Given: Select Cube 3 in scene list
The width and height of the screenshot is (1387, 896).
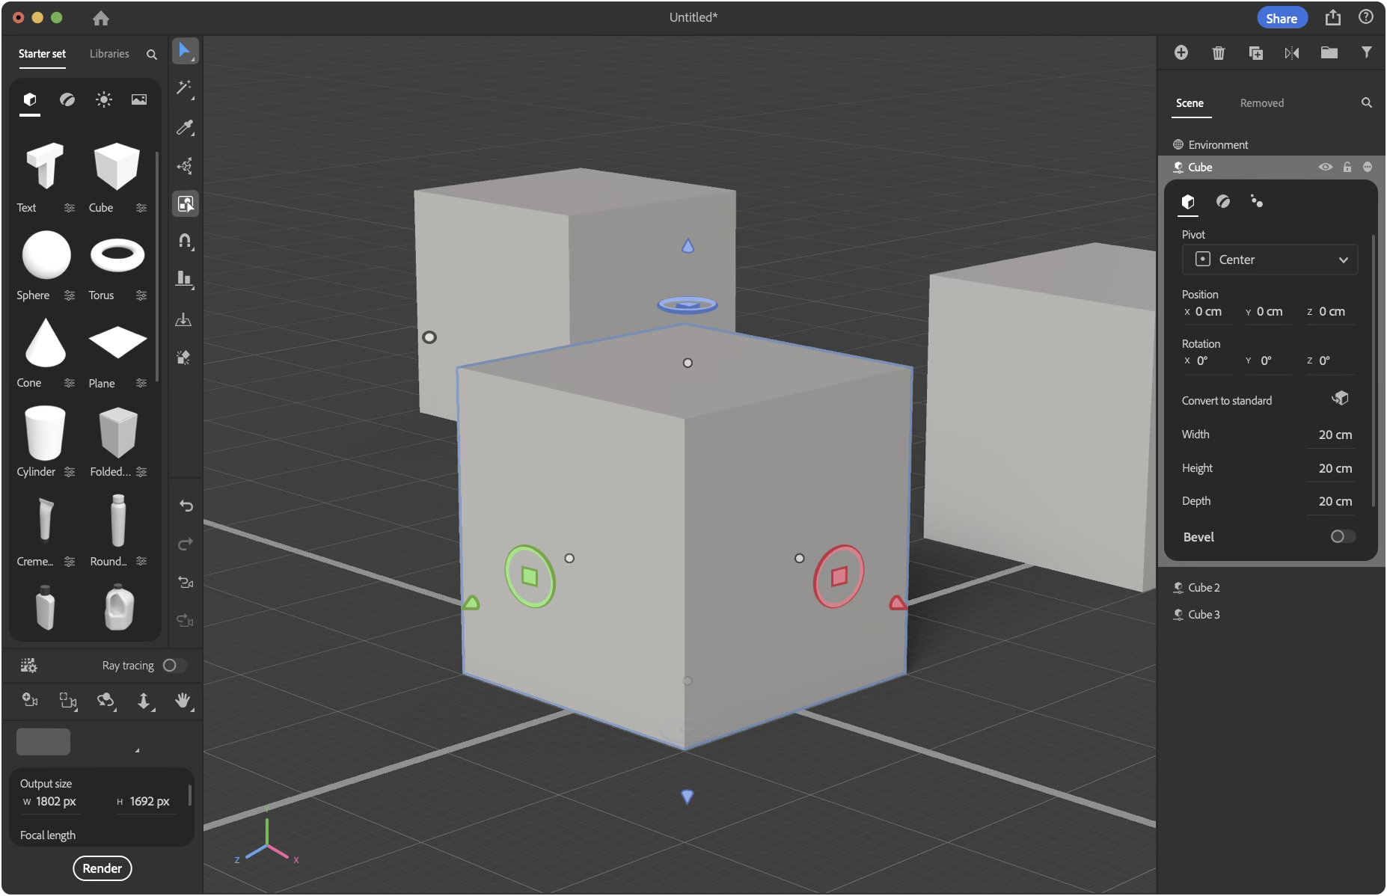Looking at the screenshot, I should [x=1204, y=615].
